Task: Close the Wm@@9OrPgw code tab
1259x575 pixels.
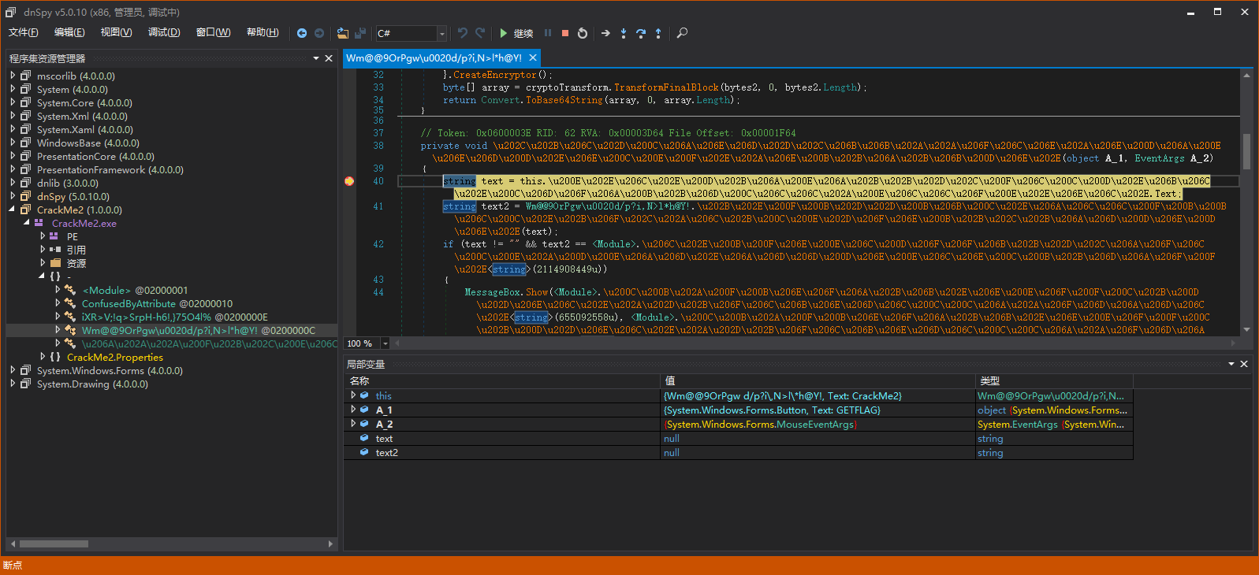Action: pyautogui.click(x=533, y=57)
